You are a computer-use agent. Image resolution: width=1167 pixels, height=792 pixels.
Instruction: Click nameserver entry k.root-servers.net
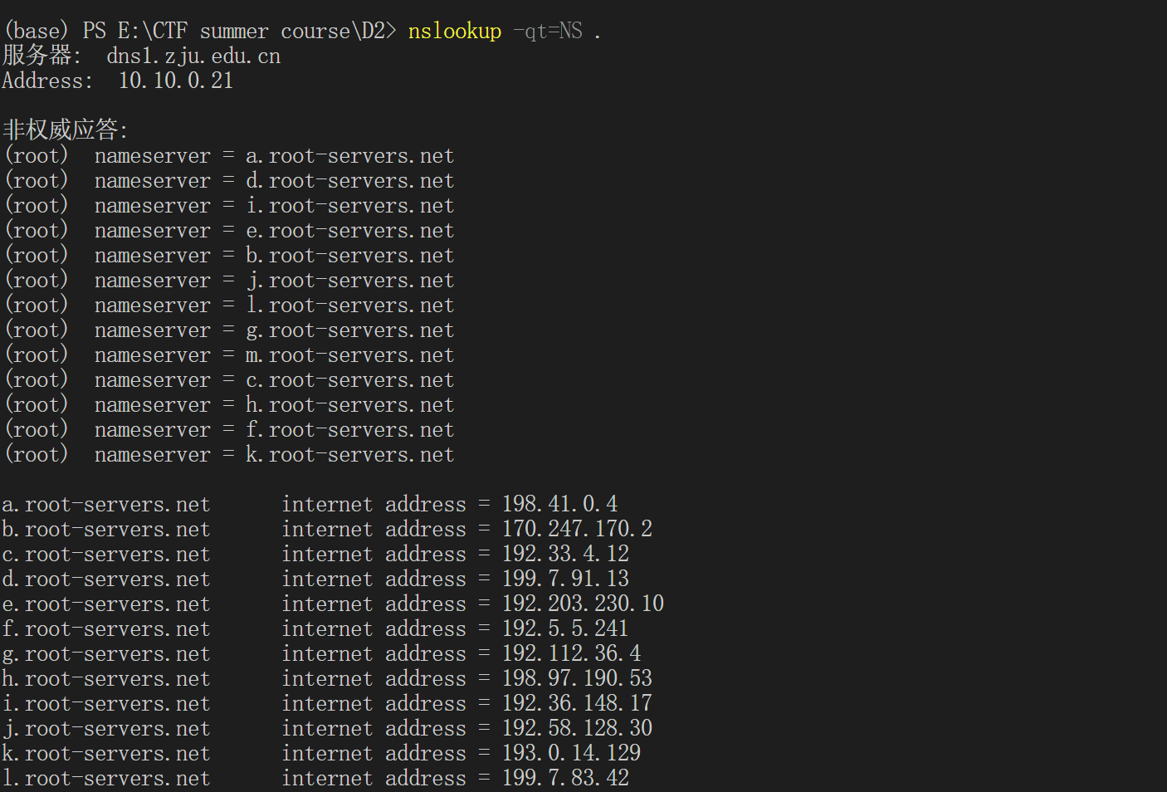[349, 455]
